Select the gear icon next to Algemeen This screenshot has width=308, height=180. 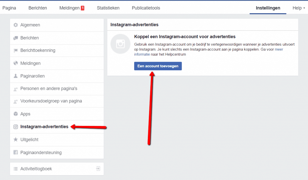coord(15,25)
